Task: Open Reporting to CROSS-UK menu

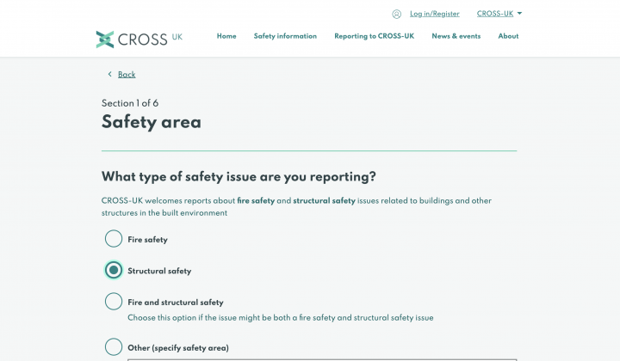Action: coord(374,36)
